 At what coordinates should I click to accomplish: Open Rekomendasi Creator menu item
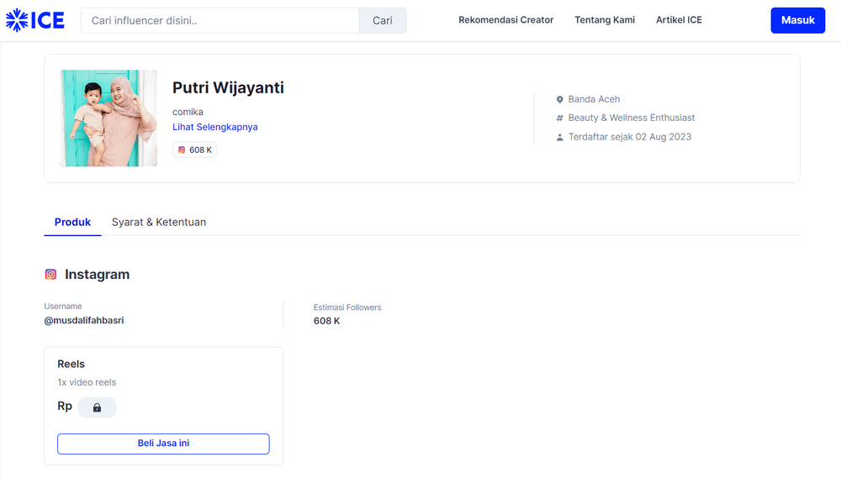coord(505,20)
